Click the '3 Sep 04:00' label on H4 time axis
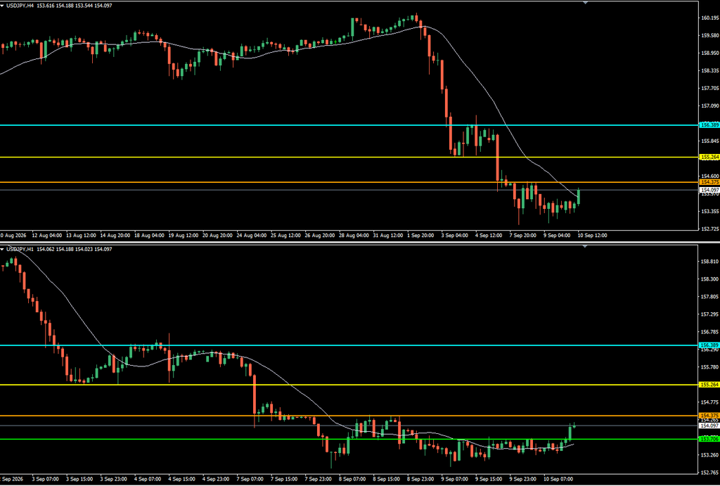The width and height of the screenshot is (720, 486). (x=455, y=235)
